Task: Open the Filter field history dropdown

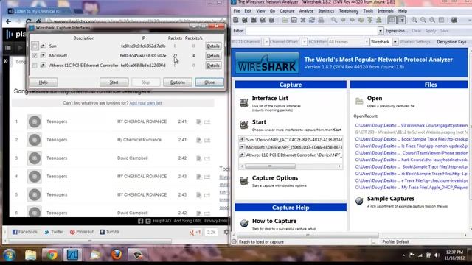Action: (381, 31)
